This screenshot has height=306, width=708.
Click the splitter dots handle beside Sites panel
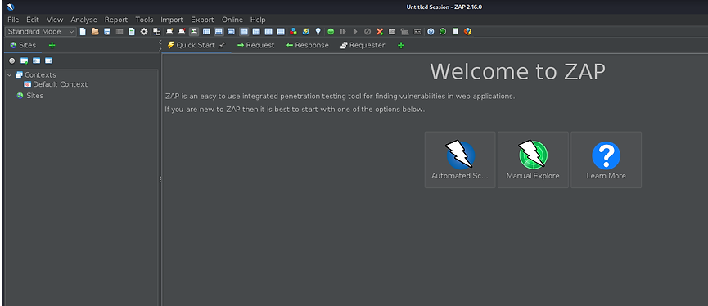coord(160,180)
